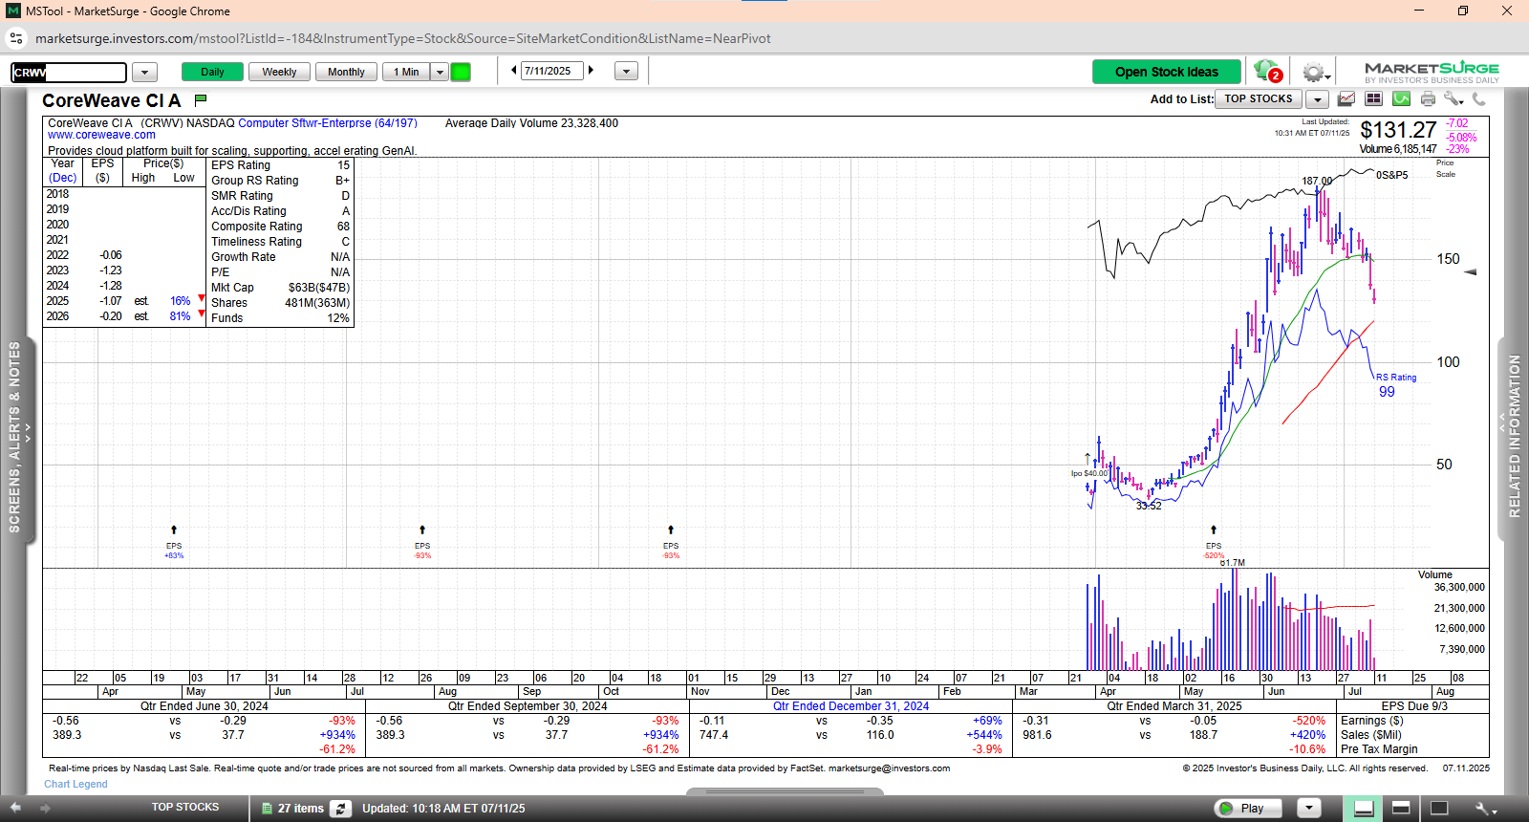The height and width of the screenshot is (822, 1529).
Task: Select the bottom panel layout icon
Action: pyautogui.click(x=1364, y=809)
